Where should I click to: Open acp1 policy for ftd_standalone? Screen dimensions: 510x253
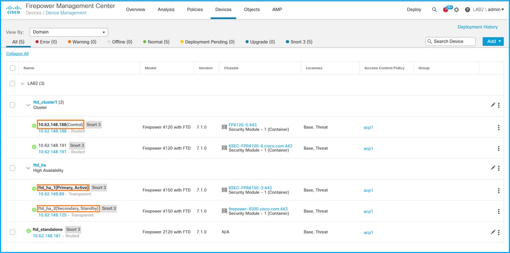pyautogui.click(x=368, y=232)
